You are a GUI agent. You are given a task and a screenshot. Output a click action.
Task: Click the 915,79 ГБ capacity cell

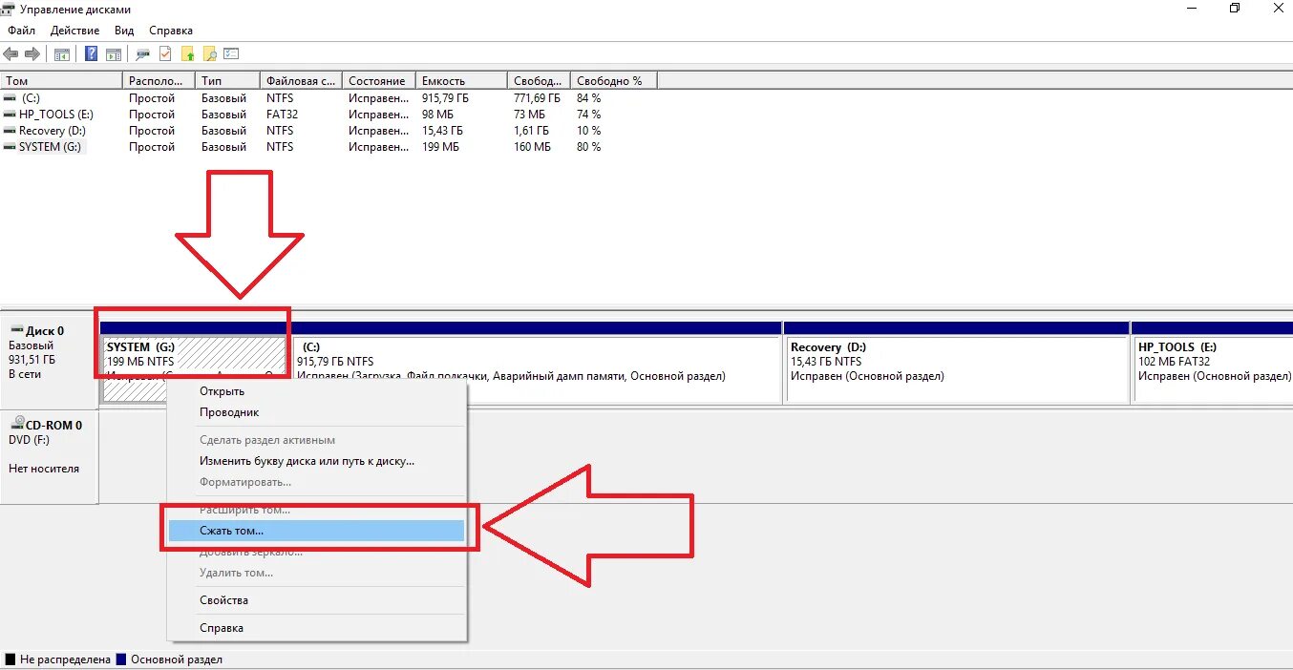pyautogui.click(x=444, y=98)
